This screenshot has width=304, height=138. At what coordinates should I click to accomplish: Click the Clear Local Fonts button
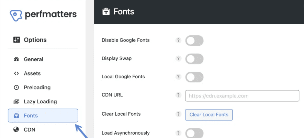[209, 115]
